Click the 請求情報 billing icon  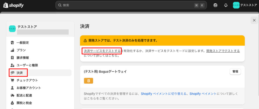12,58
